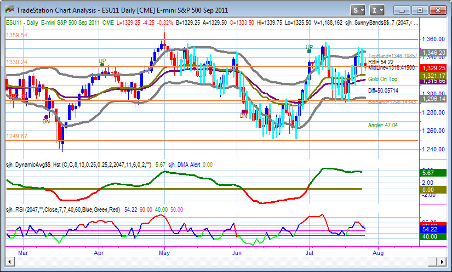Viewport: 452px width, 272px height.
Task: Click the 1249.67 support level label
Action: 17,136
